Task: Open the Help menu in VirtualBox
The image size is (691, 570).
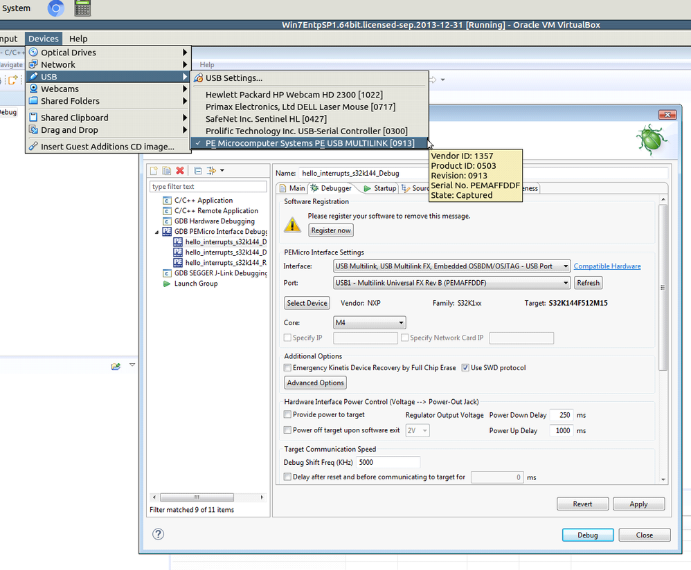Action: (78, 38)
